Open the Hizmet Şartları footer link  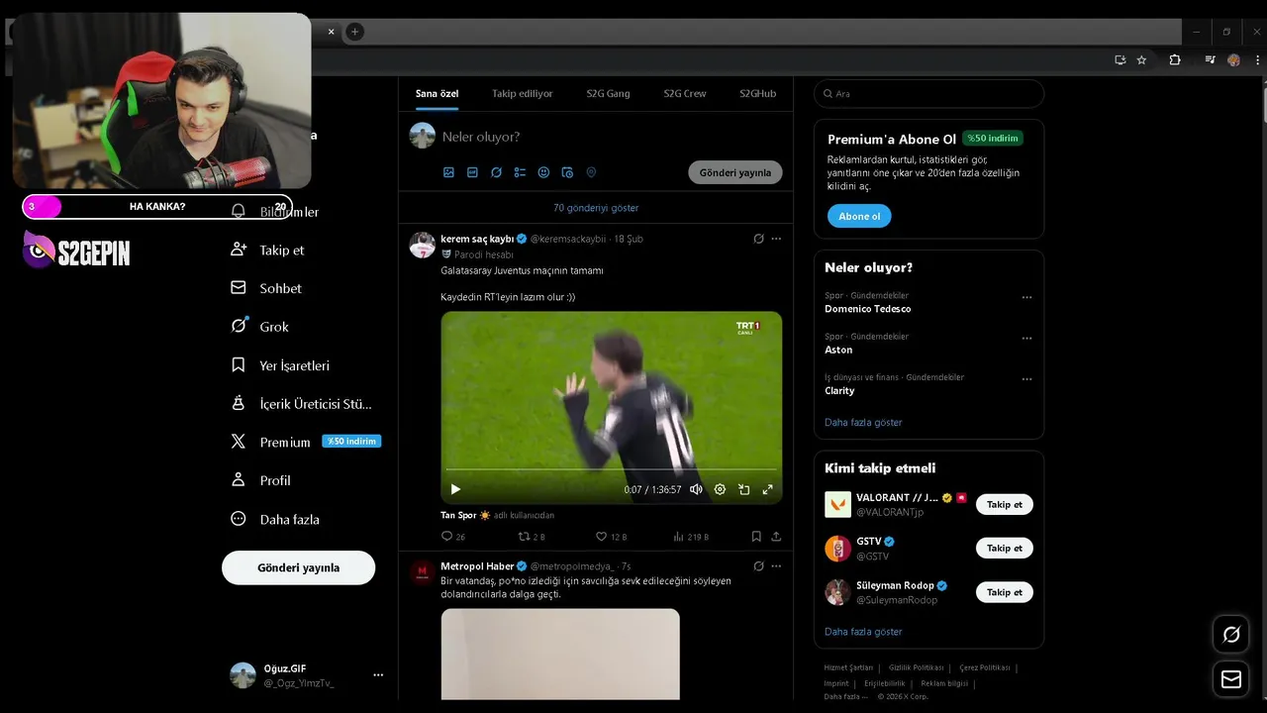pos(848,667)
